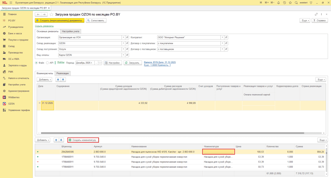
Task: Move row down in Взаиморасчеты table
Action: tap(63, 80)
